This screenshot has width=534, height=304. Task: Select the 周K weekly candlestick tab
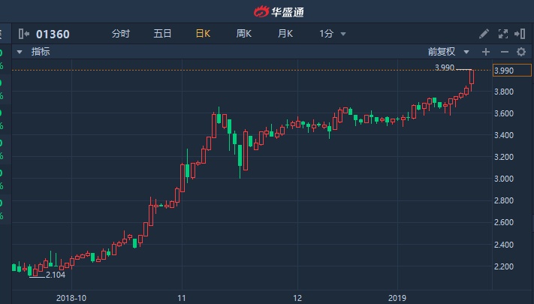(244, 34)
